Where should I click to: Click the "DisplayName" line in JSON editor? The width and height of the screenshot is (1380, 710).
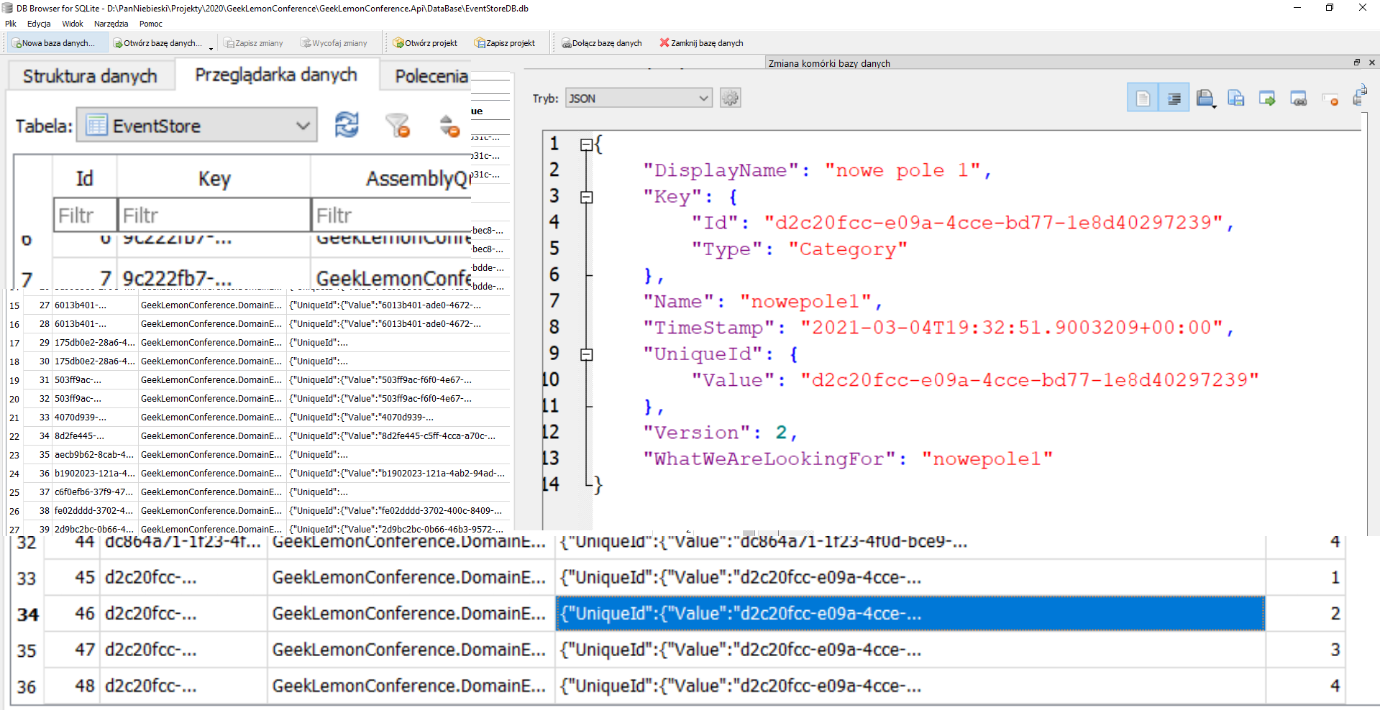(x=817, y=170)
